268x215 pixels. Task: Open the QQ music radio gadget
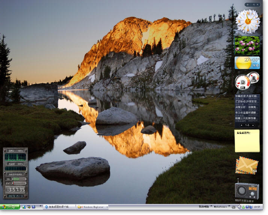247,190
